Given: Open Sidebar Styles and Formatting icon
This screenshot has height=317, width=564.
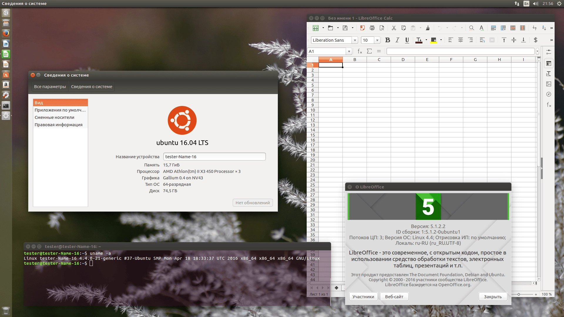Looking at the screenshot, I should click(549, 74).
